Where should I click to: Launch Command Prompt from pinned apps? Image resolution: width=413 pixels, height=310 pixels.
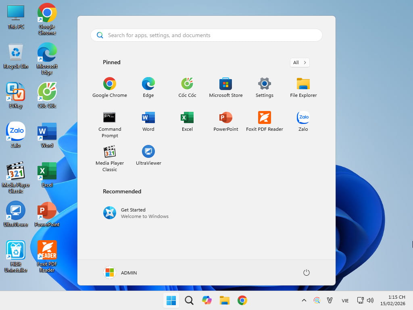[x=110, y=124]
